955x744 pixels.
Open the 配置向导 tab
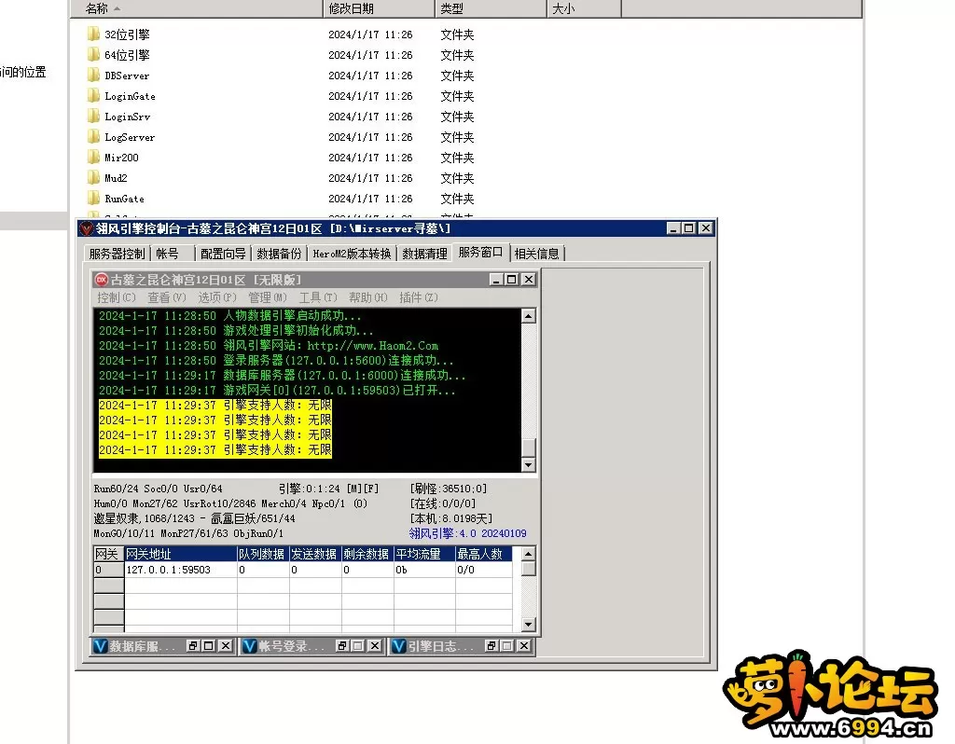[x=223, y=254]
